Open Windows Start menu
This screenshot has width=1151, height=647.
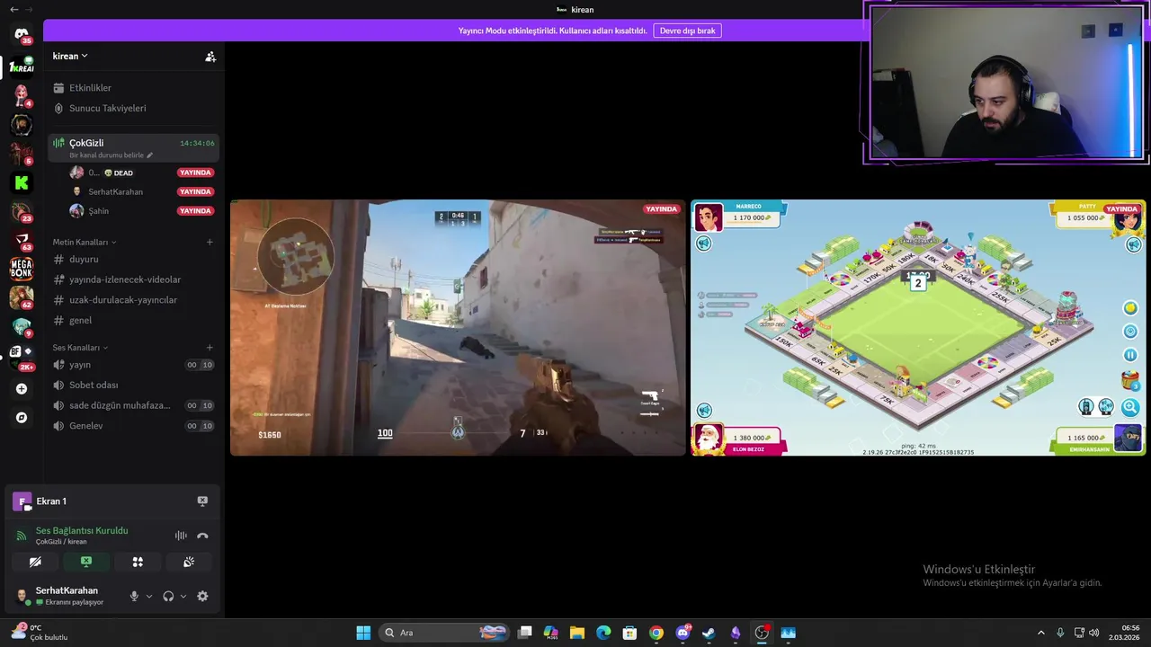[x=363, y=633]
